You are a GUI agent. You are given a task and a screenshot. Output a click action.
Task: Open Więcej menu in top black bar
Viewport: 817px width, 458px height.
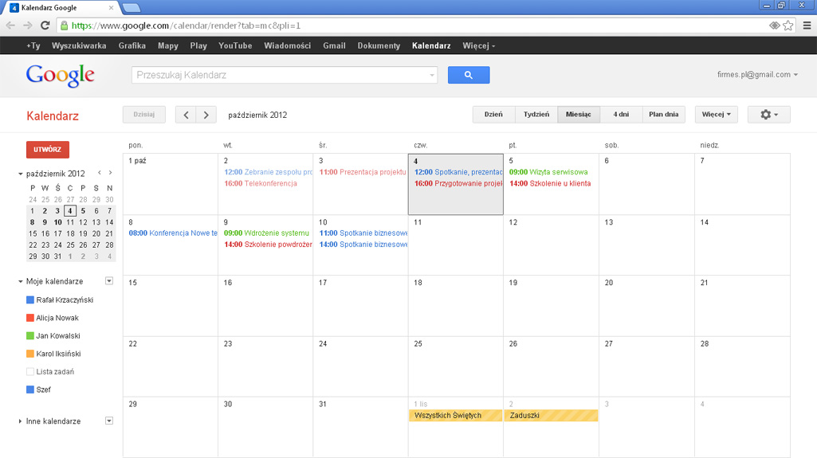pos(479,46)
